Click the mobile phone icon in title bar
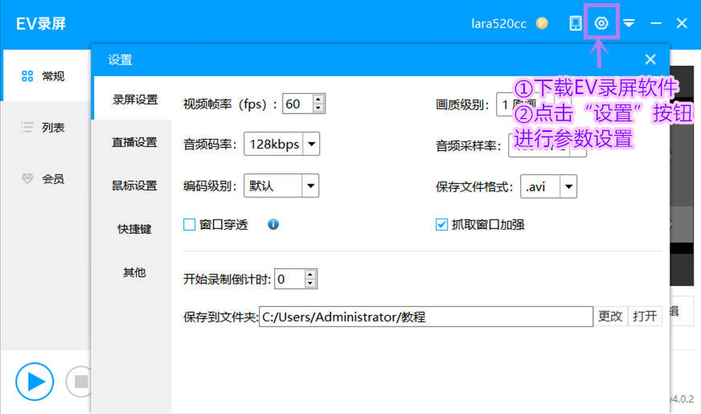Screen dimensions: 701x414 tap(576, 23)
